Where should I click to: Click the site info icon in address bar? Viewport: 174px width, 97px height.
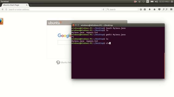click(6, 9)
